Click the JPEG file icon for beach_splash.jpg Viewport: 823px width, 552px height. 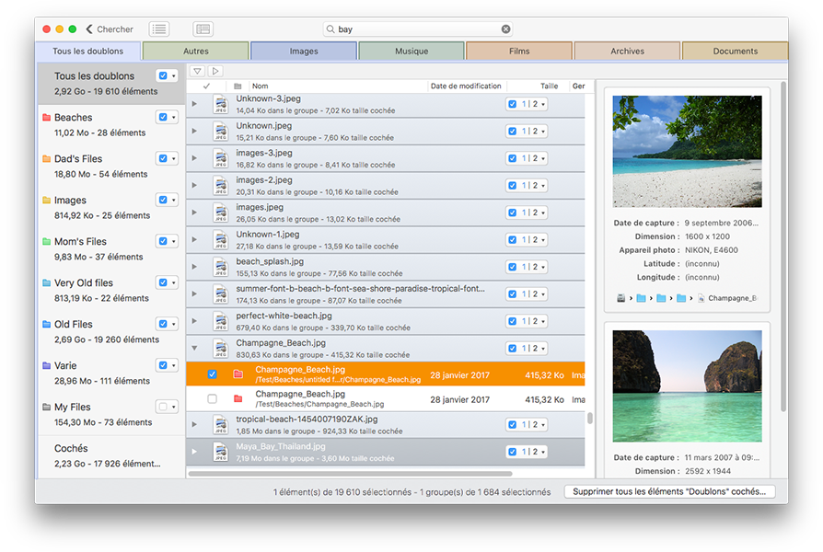pyautogui.click(x=221, y=267)
